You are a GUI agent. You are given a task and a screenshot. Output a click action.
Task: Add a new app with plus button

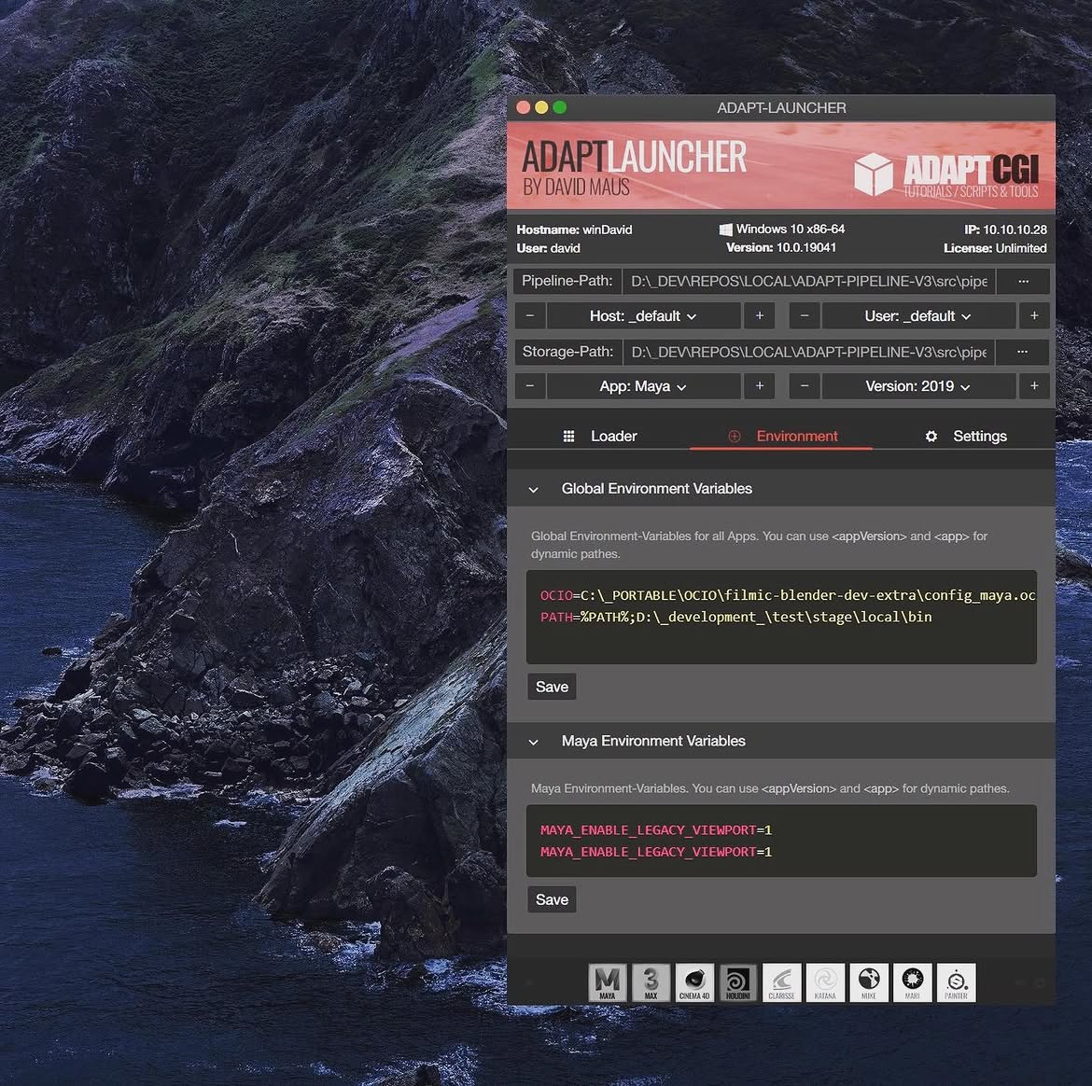coord(759,386)
